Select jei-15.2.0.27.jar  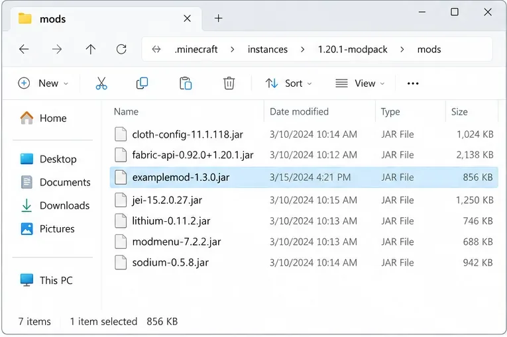[304, 201]
